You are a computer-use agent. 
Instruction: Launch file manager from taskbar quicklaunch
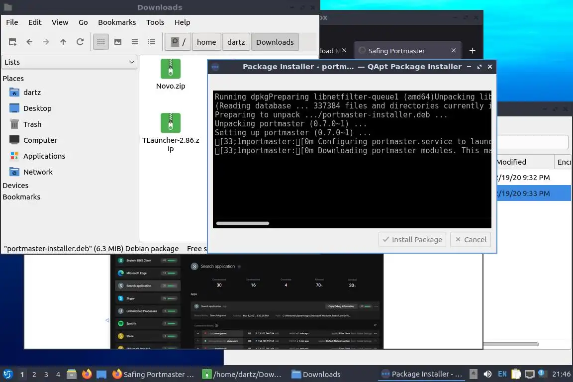point(72,375)
